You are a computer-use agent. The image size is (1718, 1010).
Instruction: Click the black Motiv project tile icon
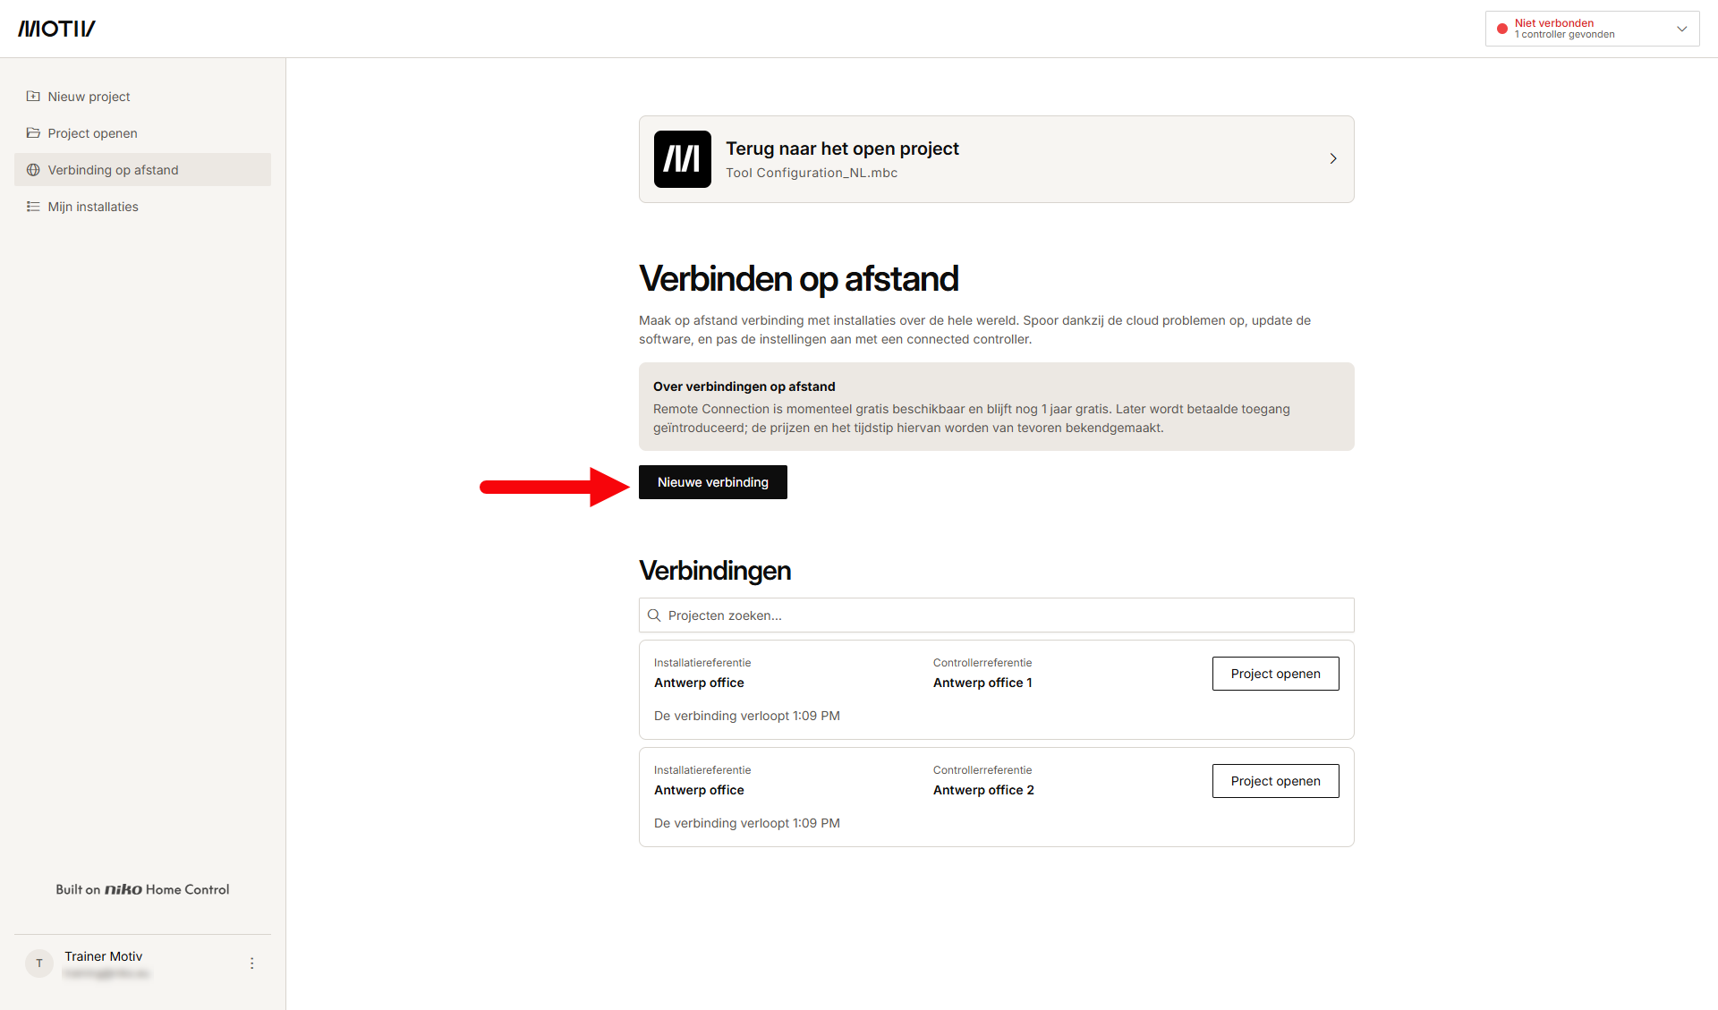pos(682,159)
